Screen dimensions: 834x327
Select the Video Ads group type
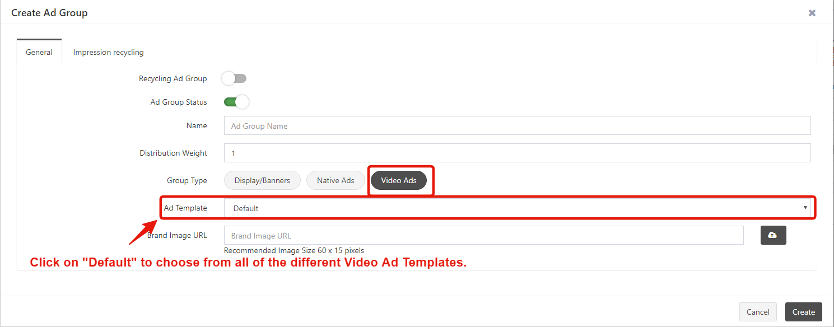coord(399,180)
